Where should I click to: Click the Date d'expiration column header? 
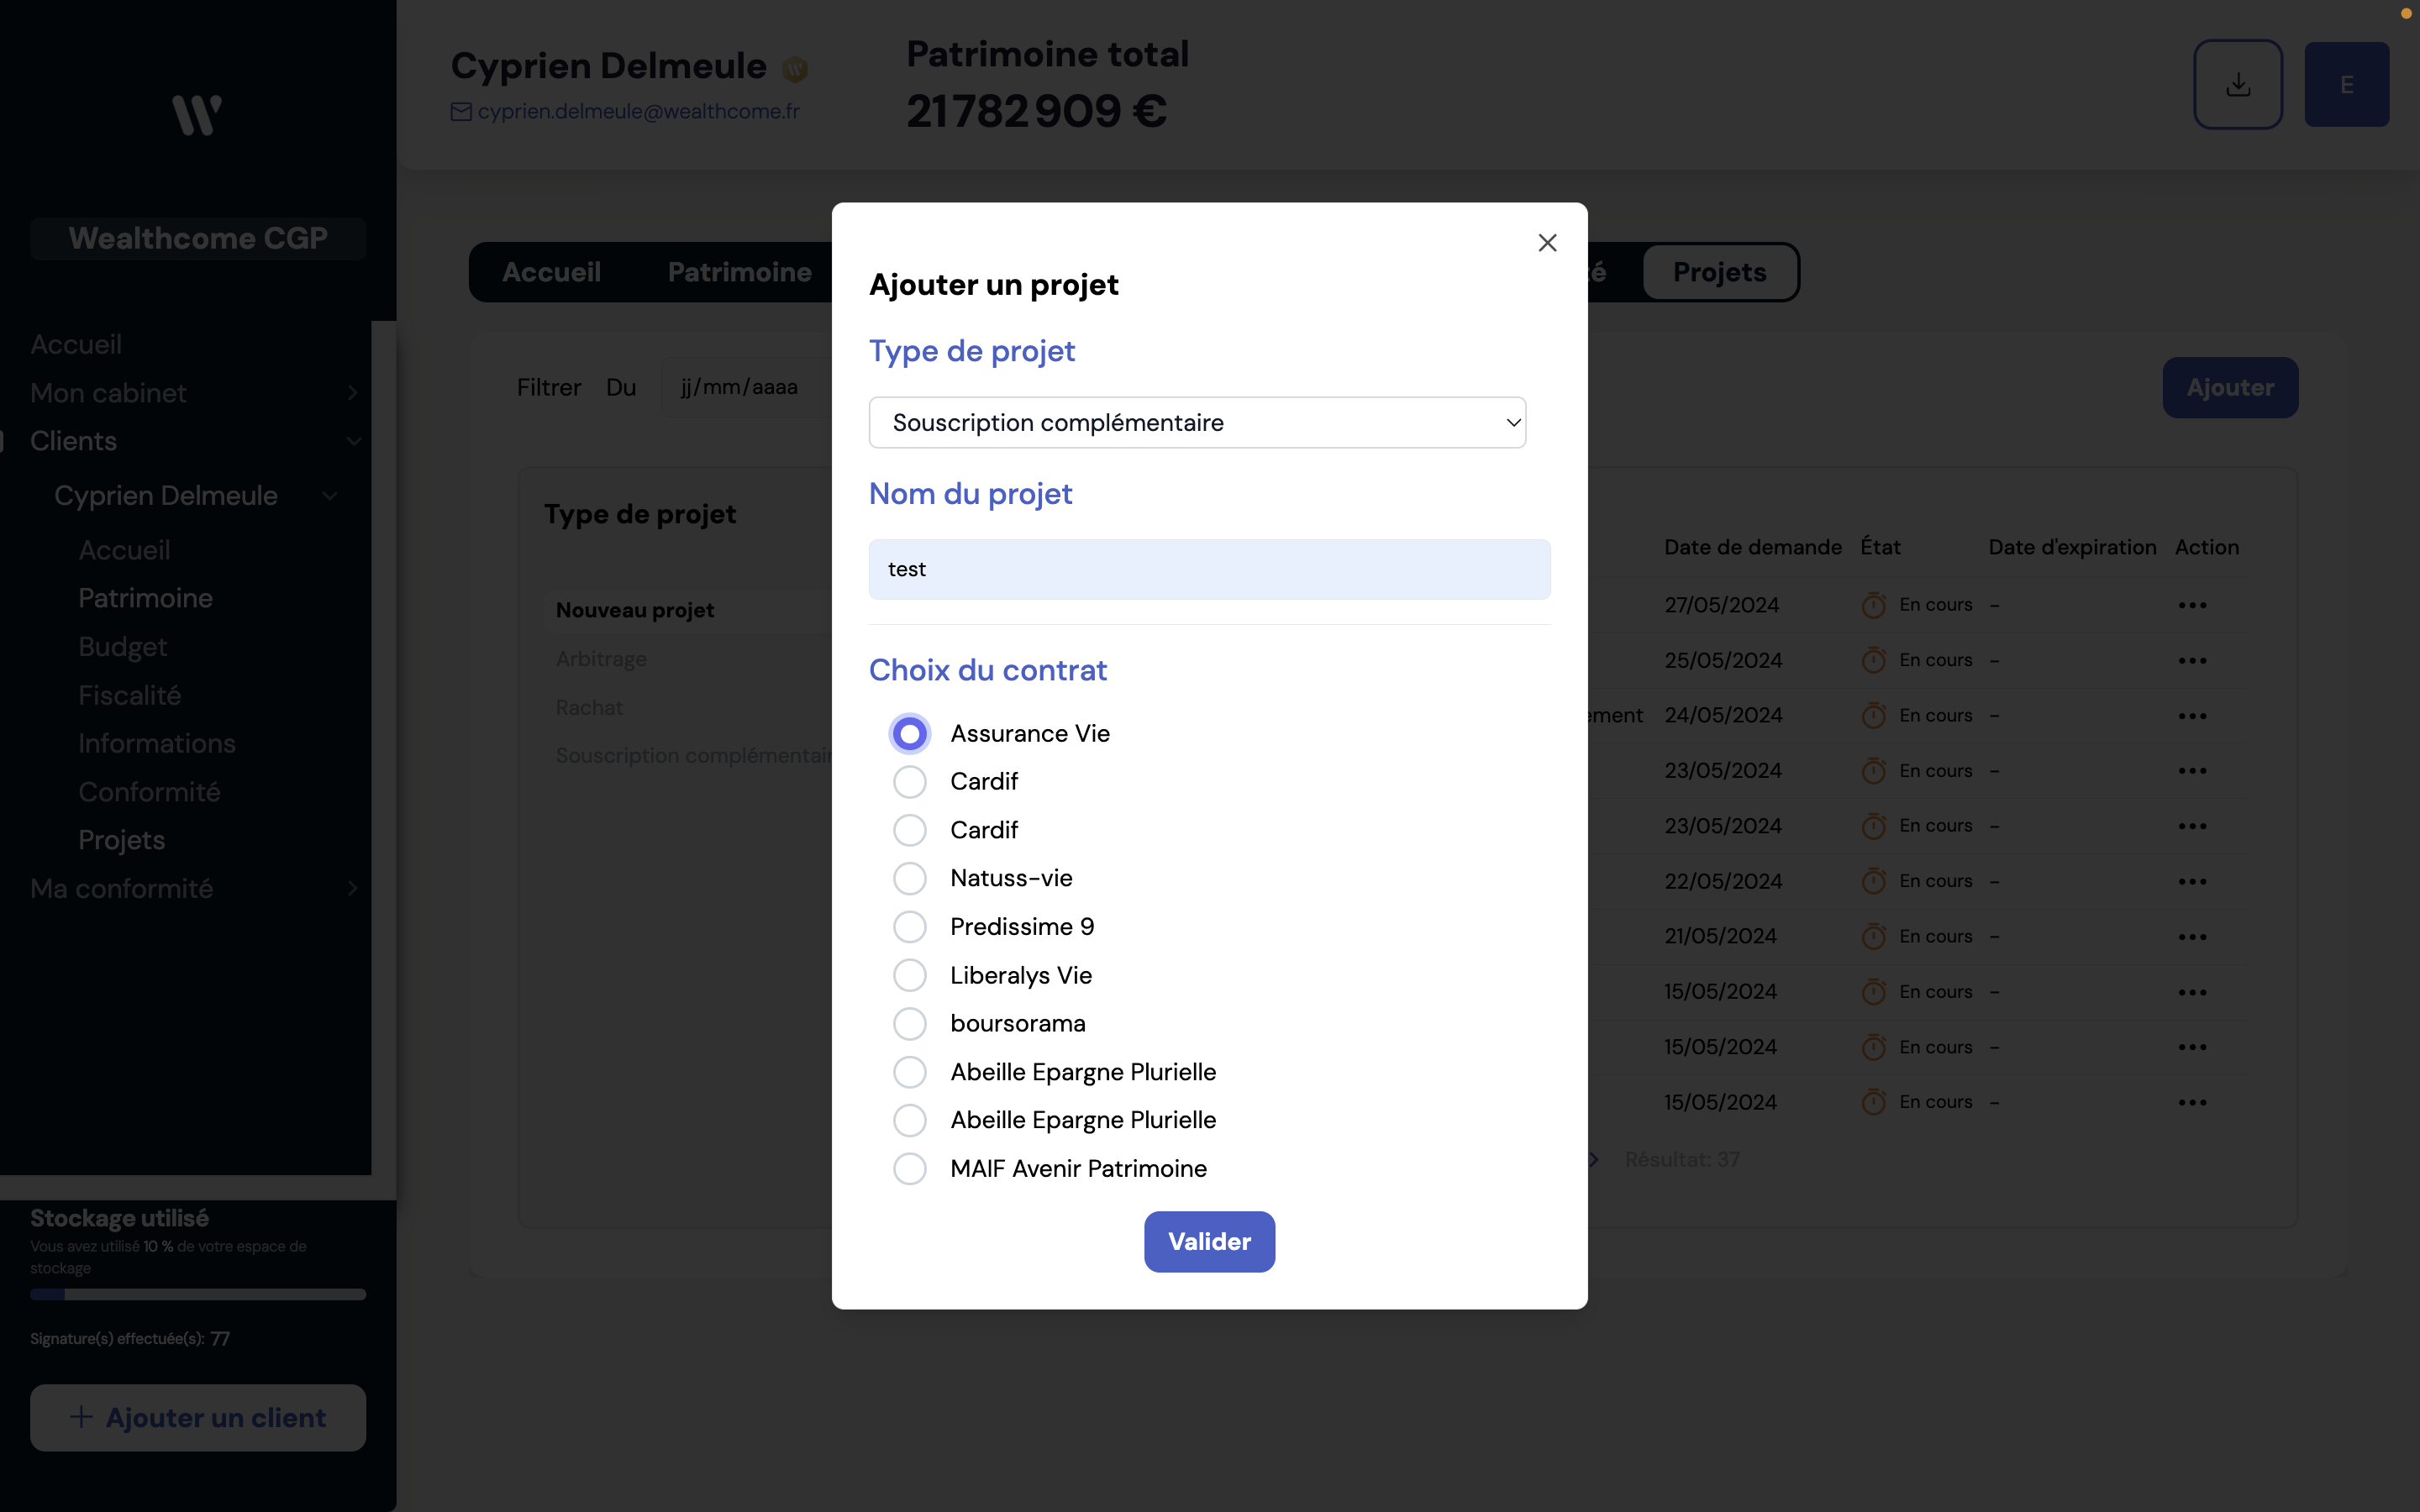coord(2072,547)
